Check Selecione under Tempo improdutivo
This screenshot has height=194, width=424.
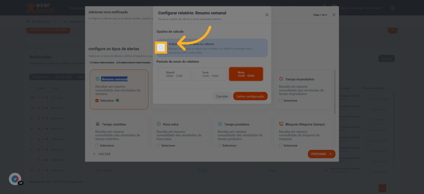(280, 101)
